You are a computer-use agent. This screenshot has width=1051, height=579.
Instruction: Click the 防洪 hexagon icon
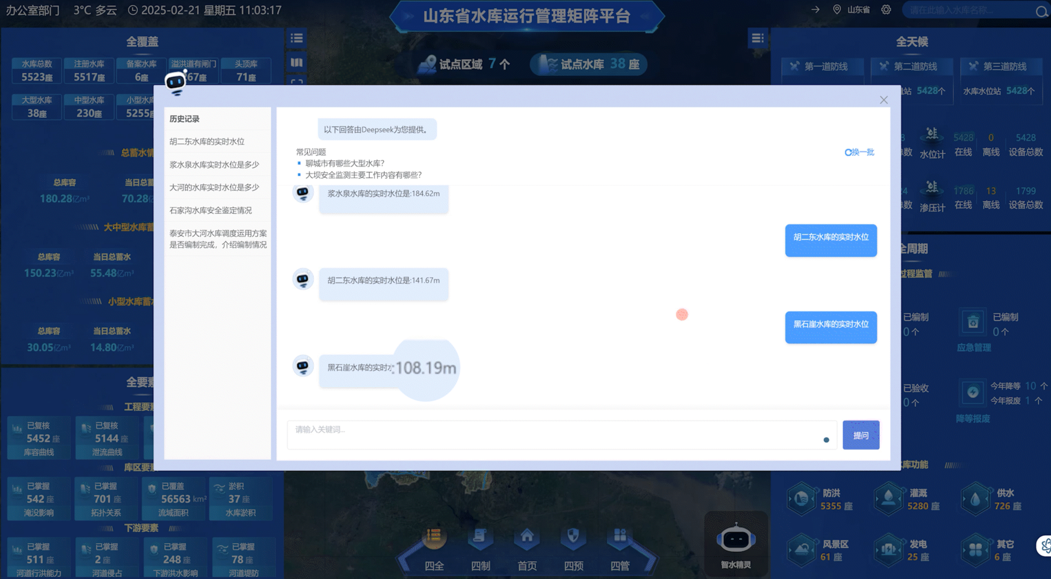[801, 498]
